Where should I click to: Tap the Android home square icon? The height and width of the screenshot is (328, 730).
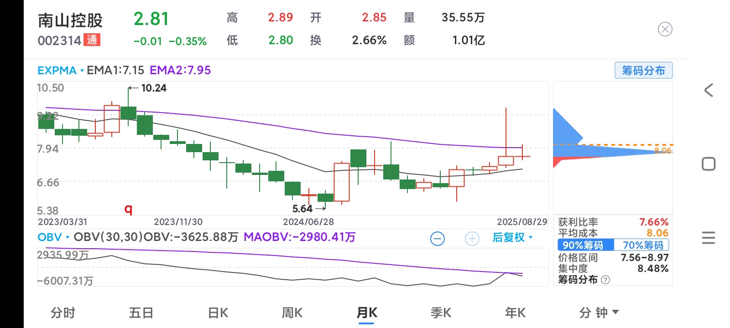709,164
